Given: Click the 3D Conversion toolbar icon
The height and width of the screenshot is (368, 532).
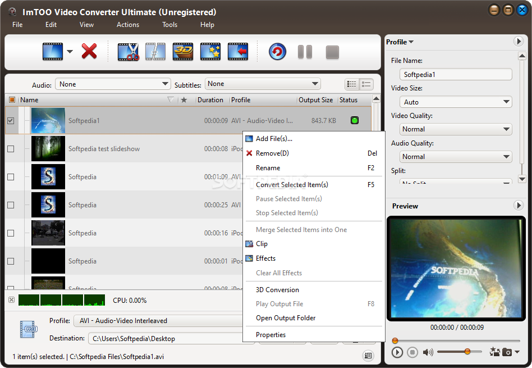Looking at the screenshot, I should 183,52.
